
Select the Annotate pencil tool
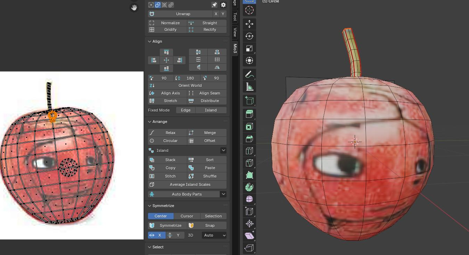[249, 74]
